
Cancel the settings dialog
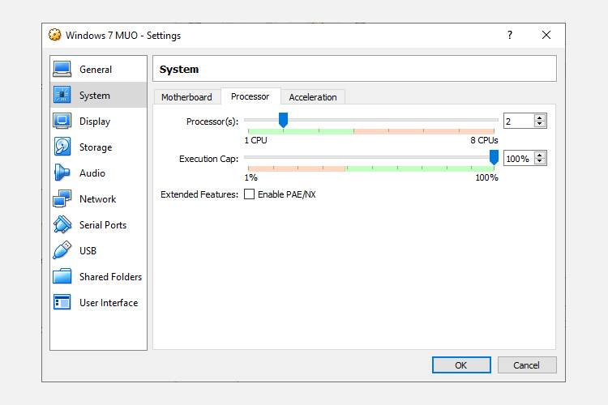click(x=527, y=365)
